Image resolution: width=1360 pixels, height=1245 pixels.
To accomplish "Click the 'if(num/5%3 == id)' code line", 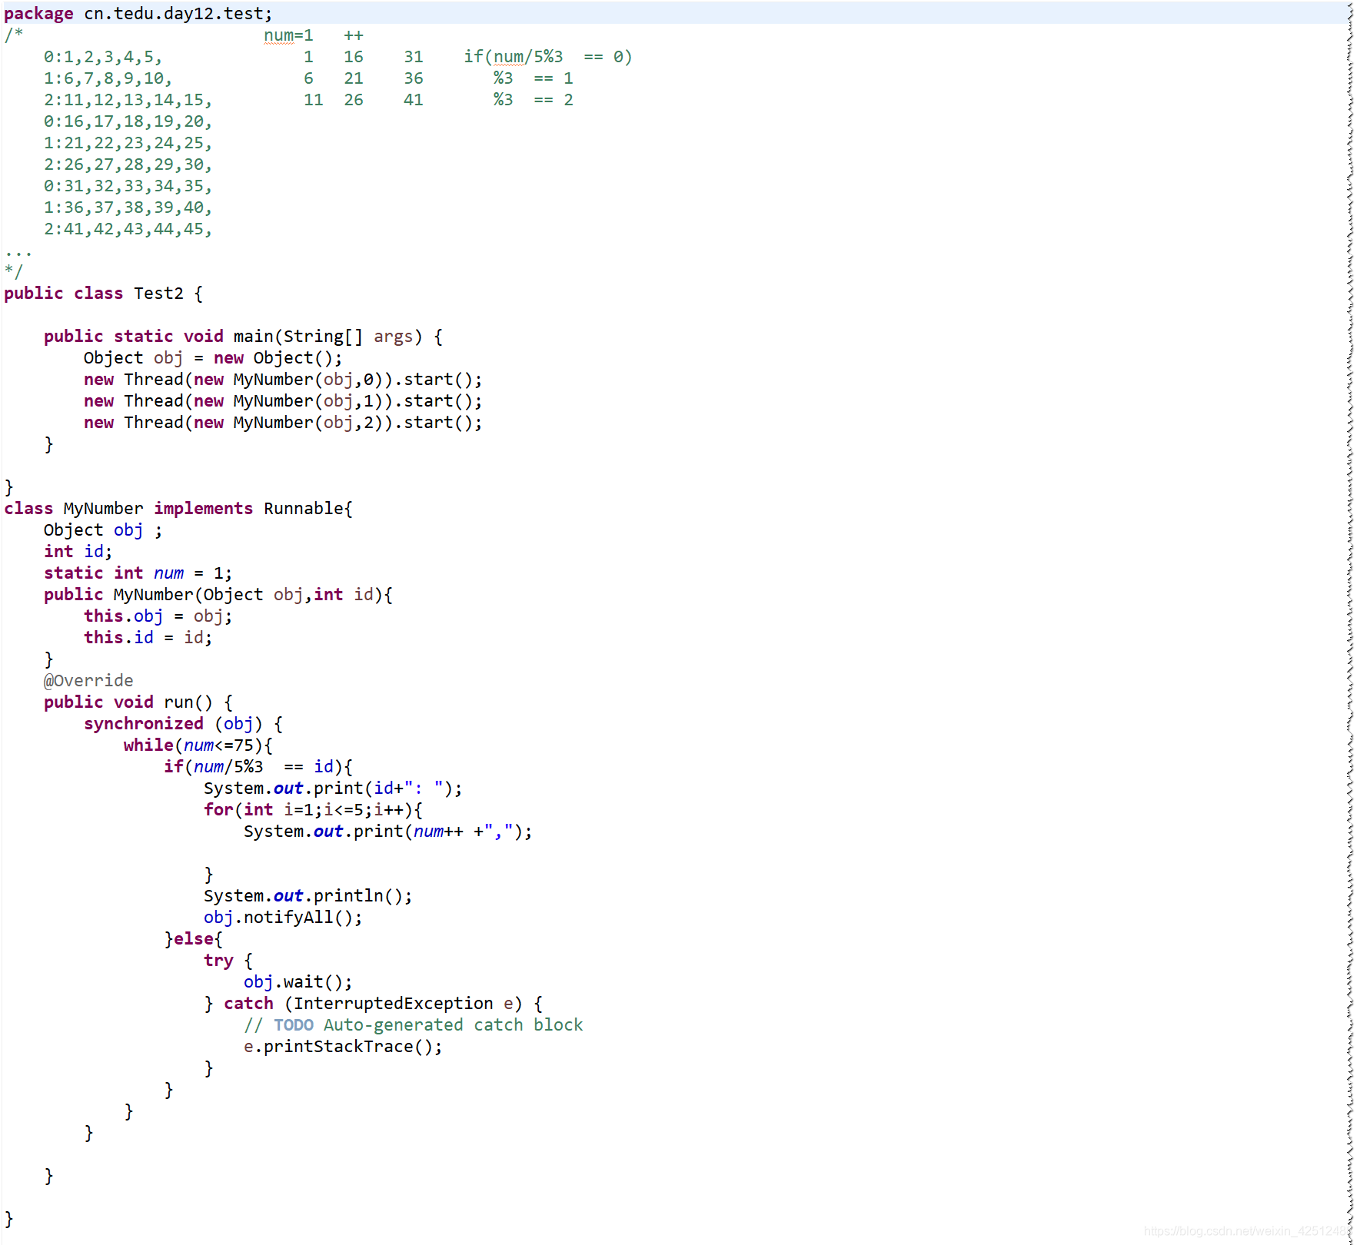I will [258, 766].
